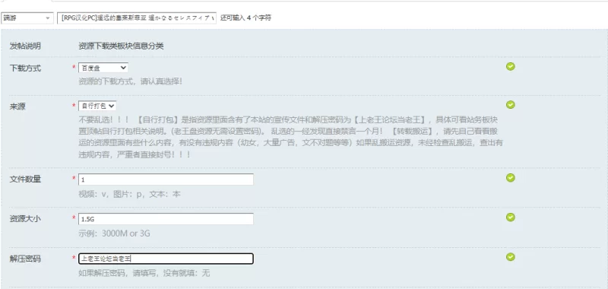Click the 文件数量 input field
The width and height of the screenshot is (608, 289).
coord(166,179)
